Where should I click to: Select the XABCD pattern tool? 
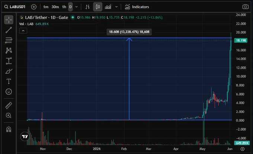pos(9,50)
